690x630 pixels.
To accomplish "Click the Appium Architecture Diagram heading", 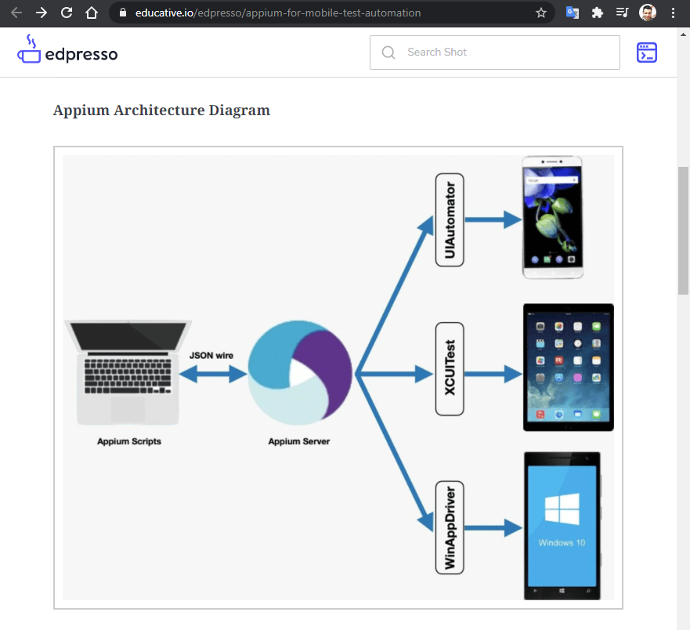I will [161, 110].
